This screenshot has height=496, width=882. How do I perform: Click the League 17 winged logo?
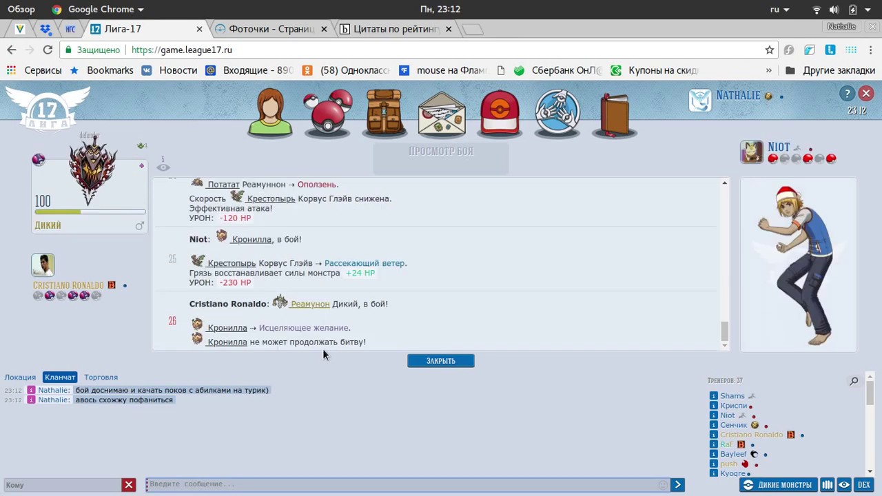coord(48,109)
